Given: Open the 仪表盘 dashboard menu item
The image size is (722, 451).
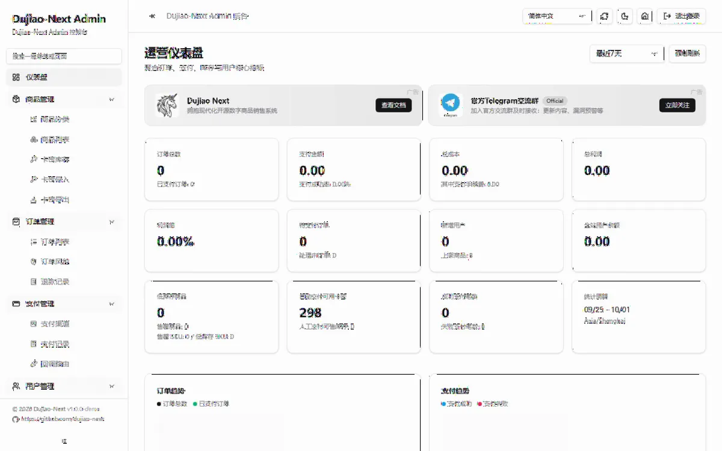Looking at the screenshot, I should pyautogui.click(x=64, y=77).
